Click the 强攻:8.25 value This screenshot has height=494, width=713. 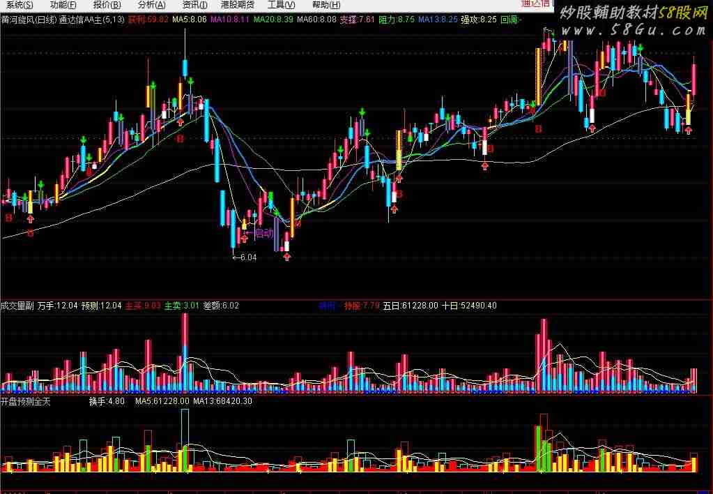pyautogui.click(x=479, y=20)
